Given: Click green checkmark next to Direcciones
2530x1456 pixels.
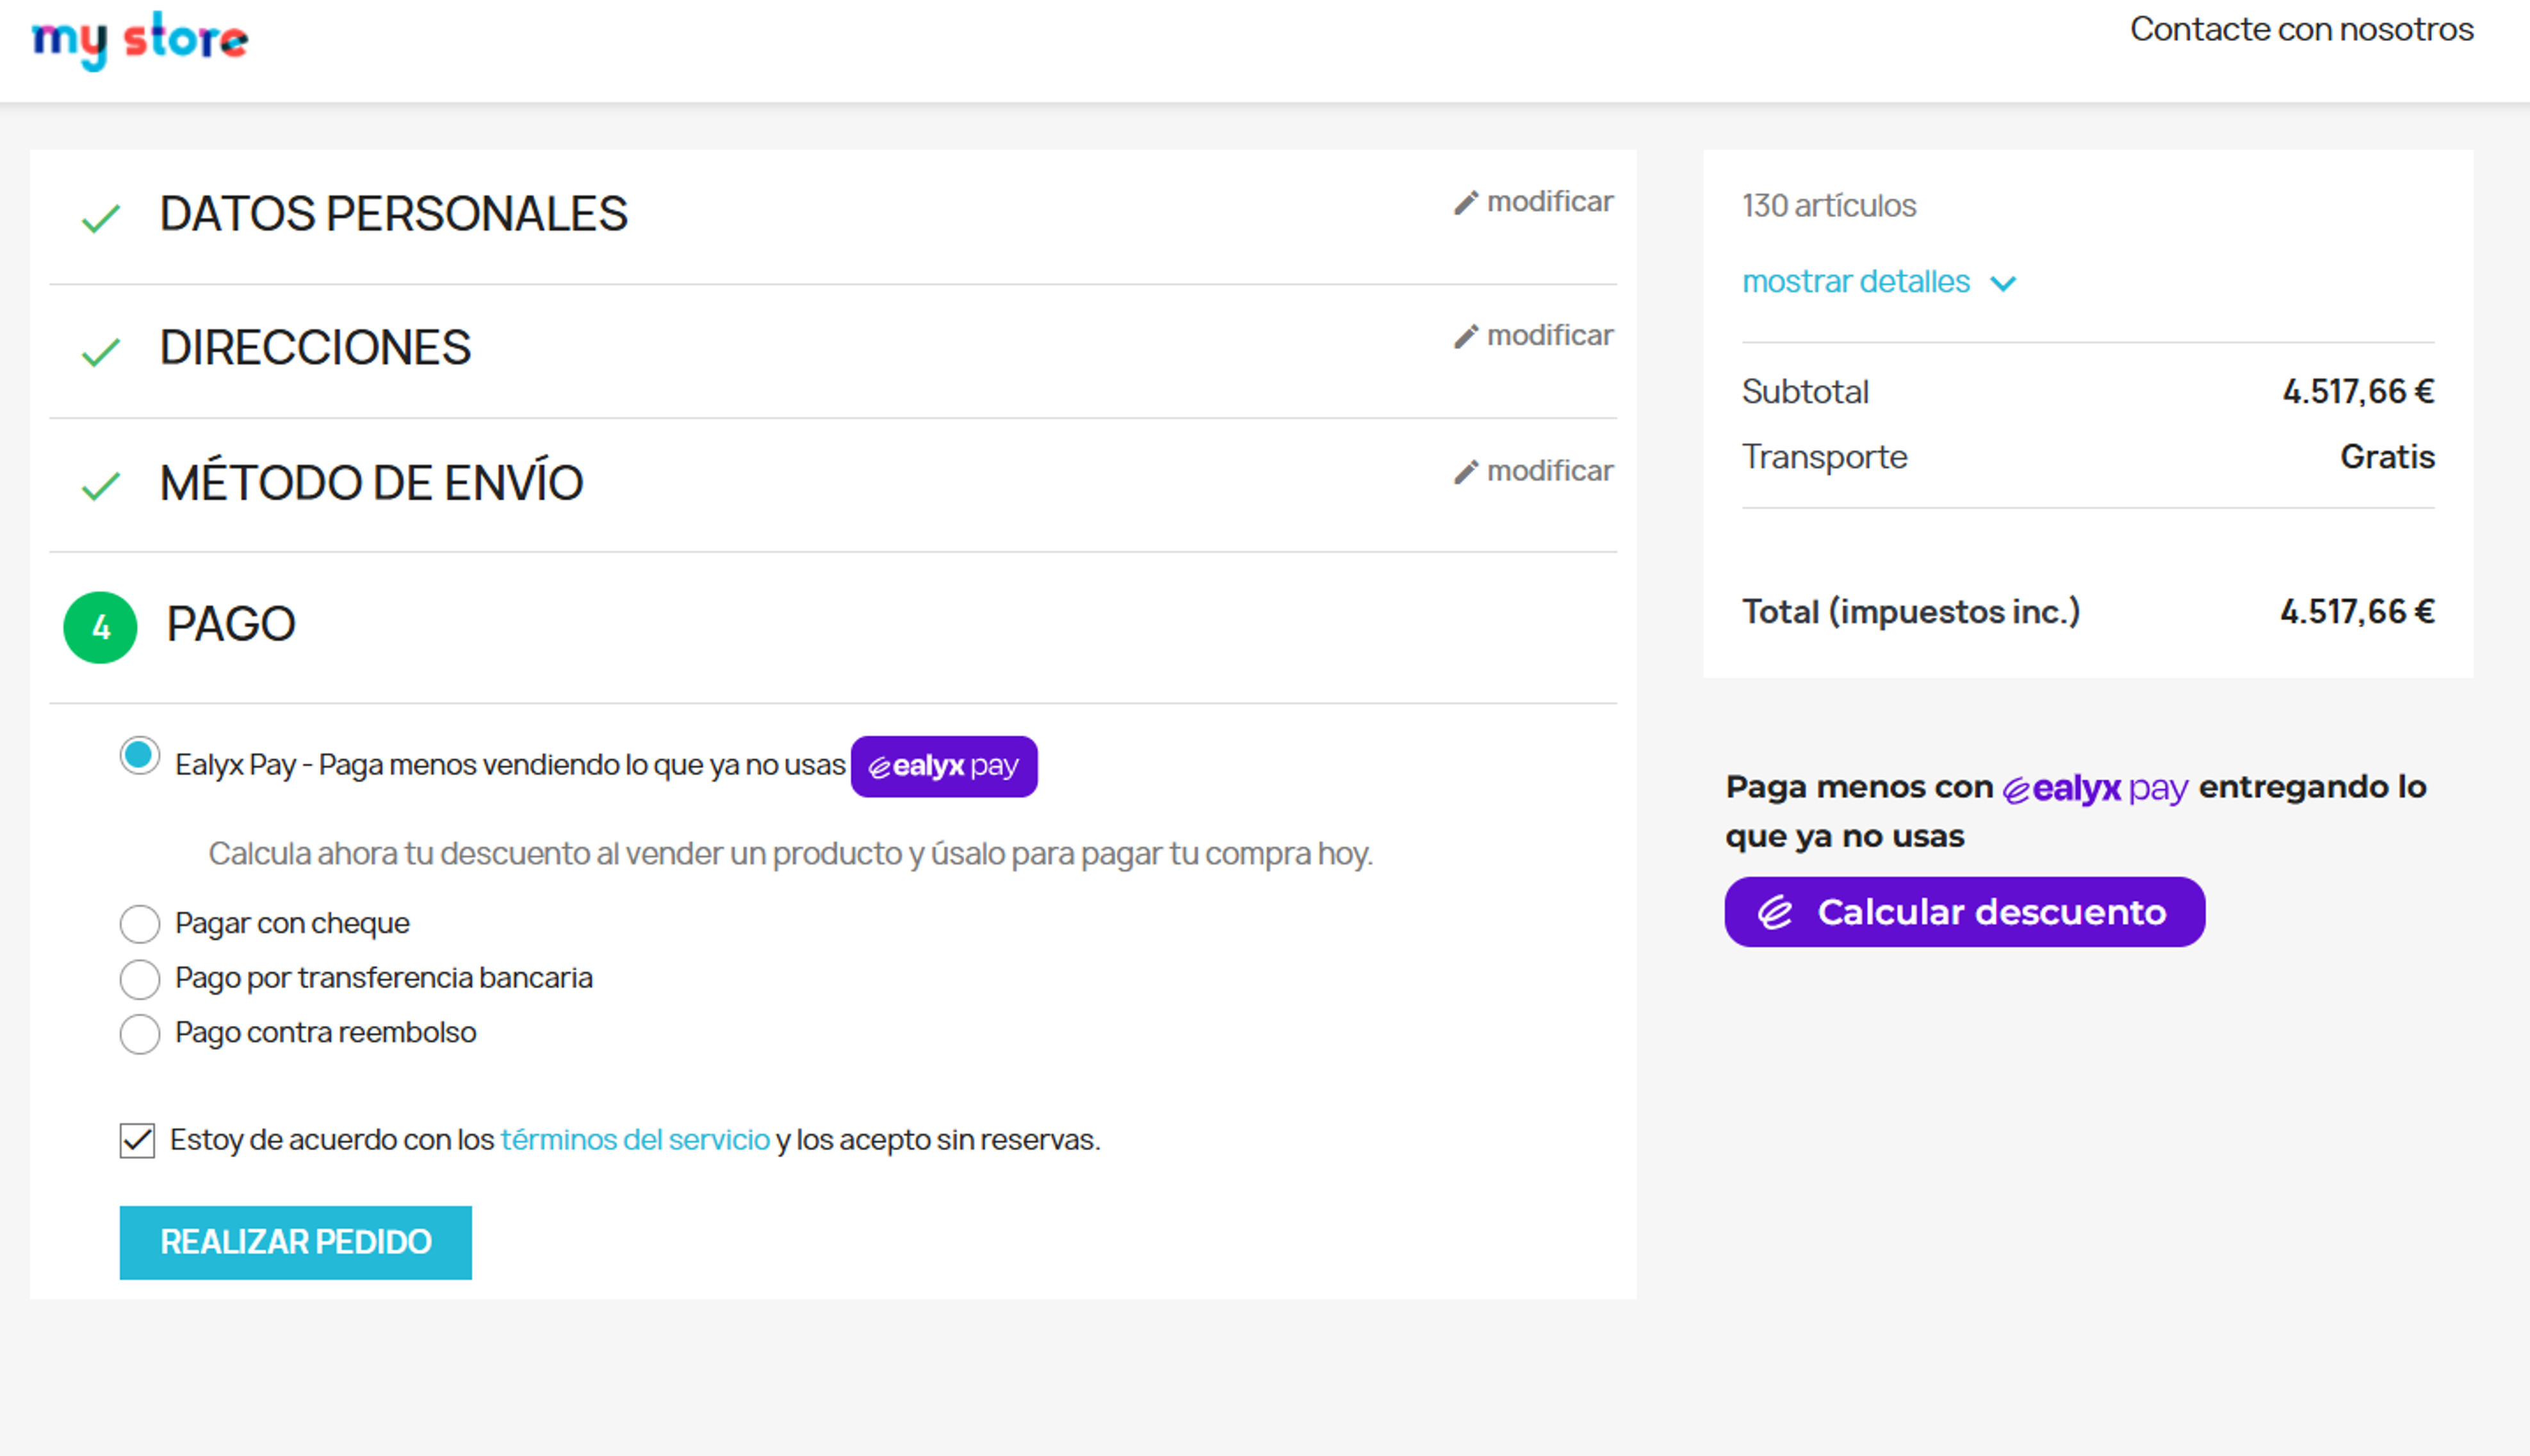Looking at the screenshot, I should pyautogui.click(x=100, y=352).
